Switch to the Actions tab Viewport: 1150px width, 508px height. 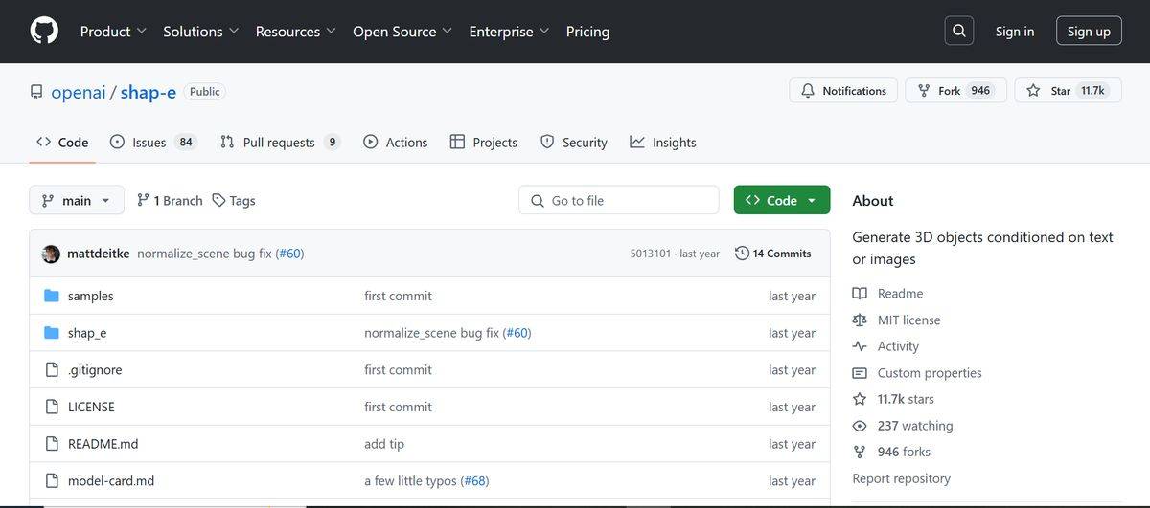[x=396, y=142]
